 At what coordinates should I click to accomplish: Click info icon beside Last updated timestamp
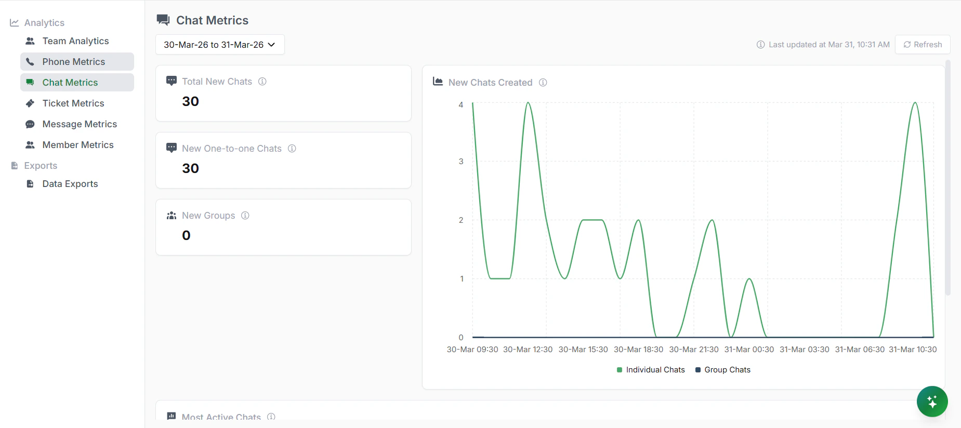pyautogui.click(x=760, y=45)
